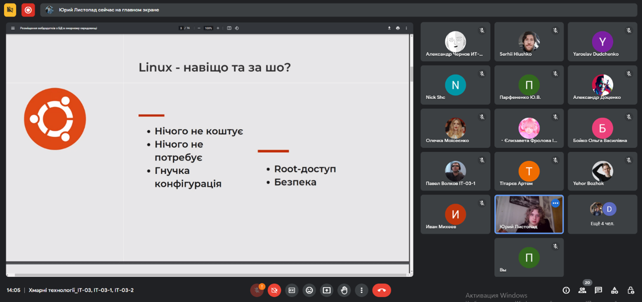Open options on Юрий Листопад tile

tap(555, 203)
